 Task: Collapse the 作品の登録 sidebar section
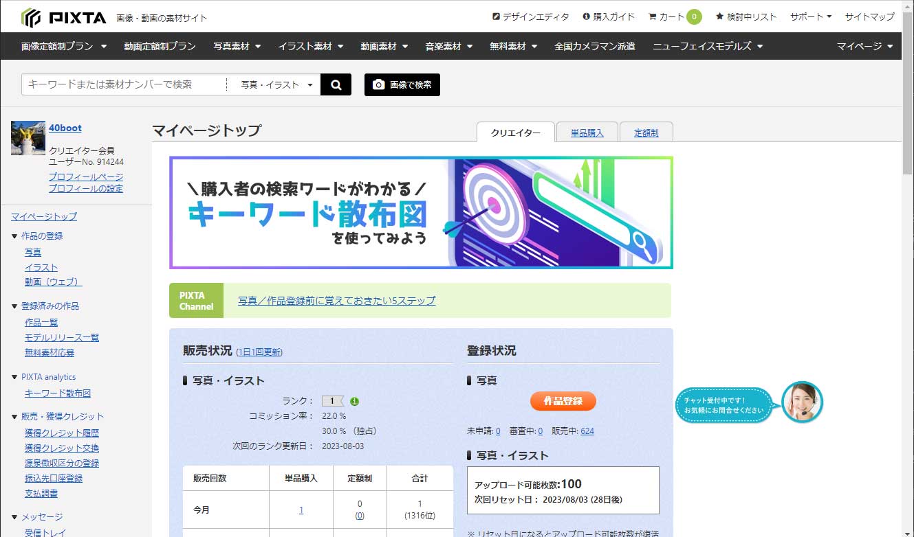click(x=15, y=236)
